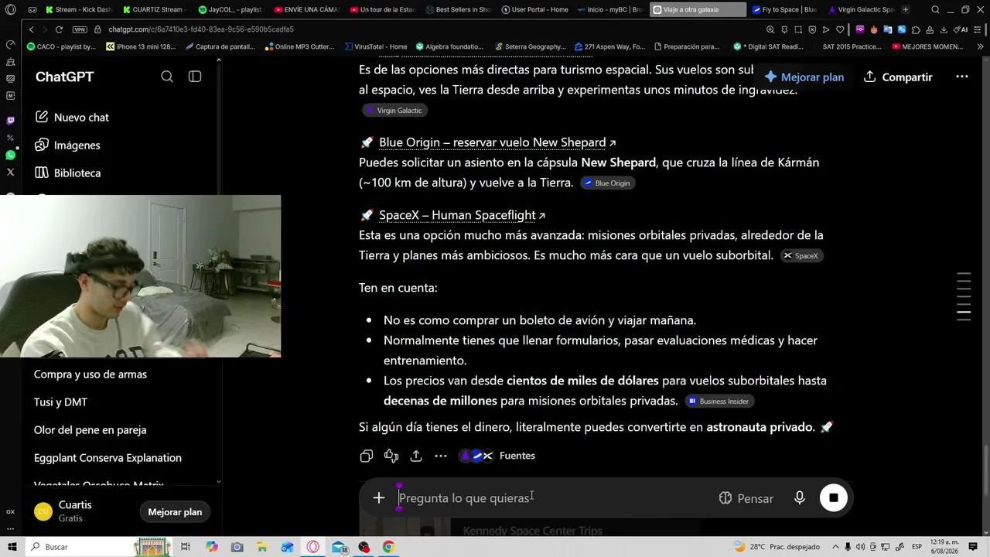Open 'VirusTotal - Home' bookmark

(376, 46)
